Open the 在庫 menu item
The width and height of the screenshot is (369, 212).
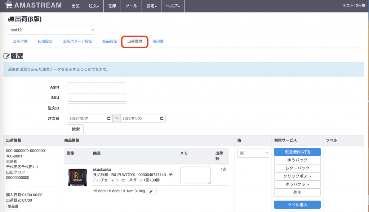(112, 6)
